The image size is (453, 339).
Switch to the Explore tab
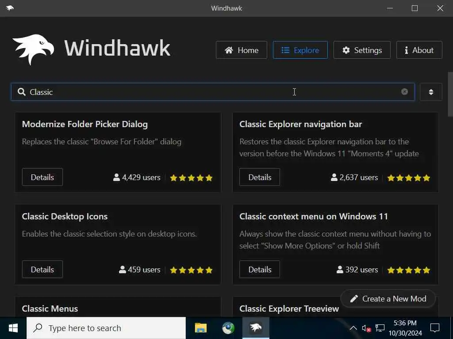(x=300, y=50)
